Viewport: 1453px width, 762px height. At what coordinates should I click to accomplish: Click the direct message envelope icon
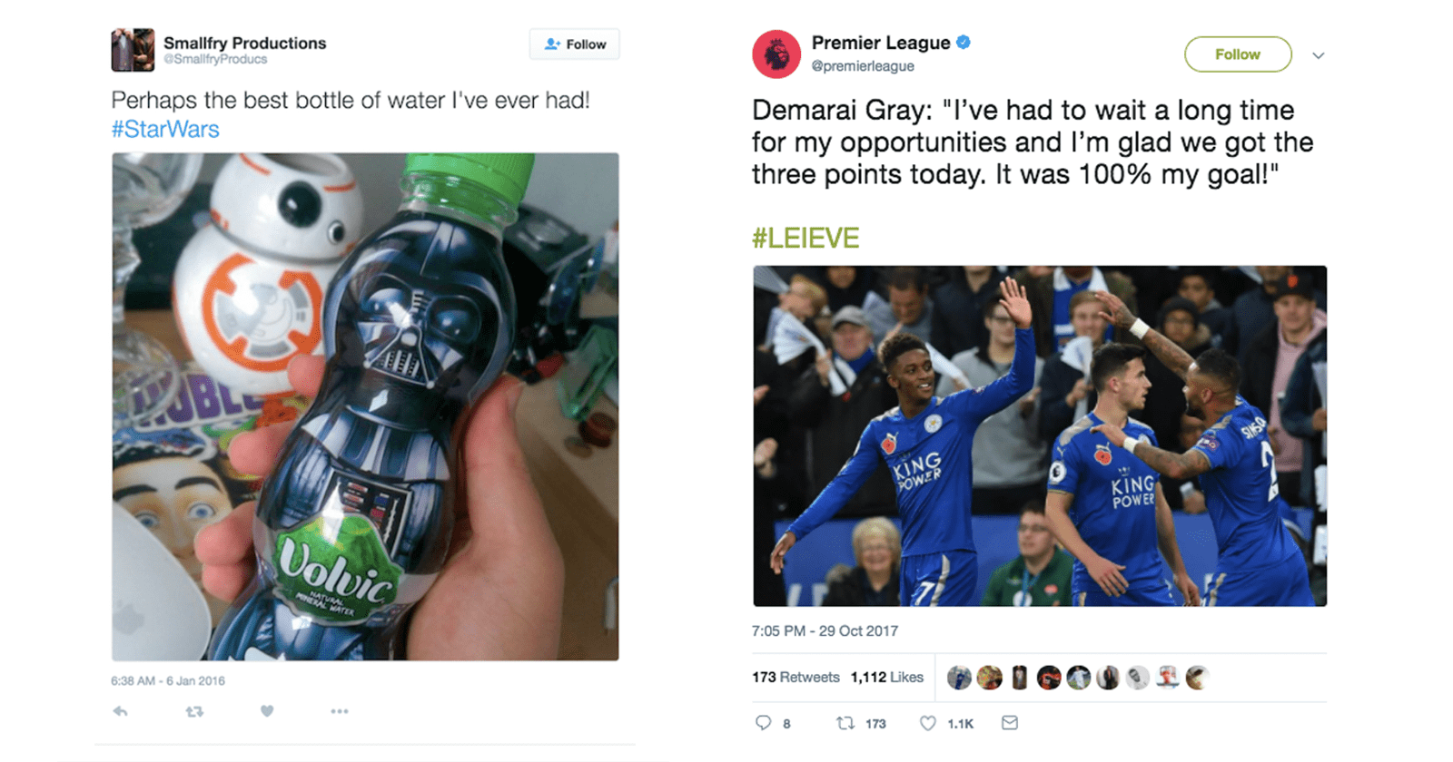[1009, 723]
